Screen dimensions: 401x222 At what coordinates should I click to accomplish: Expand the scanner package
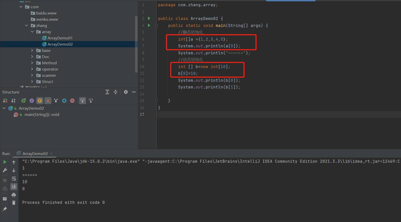coord(32,75)
